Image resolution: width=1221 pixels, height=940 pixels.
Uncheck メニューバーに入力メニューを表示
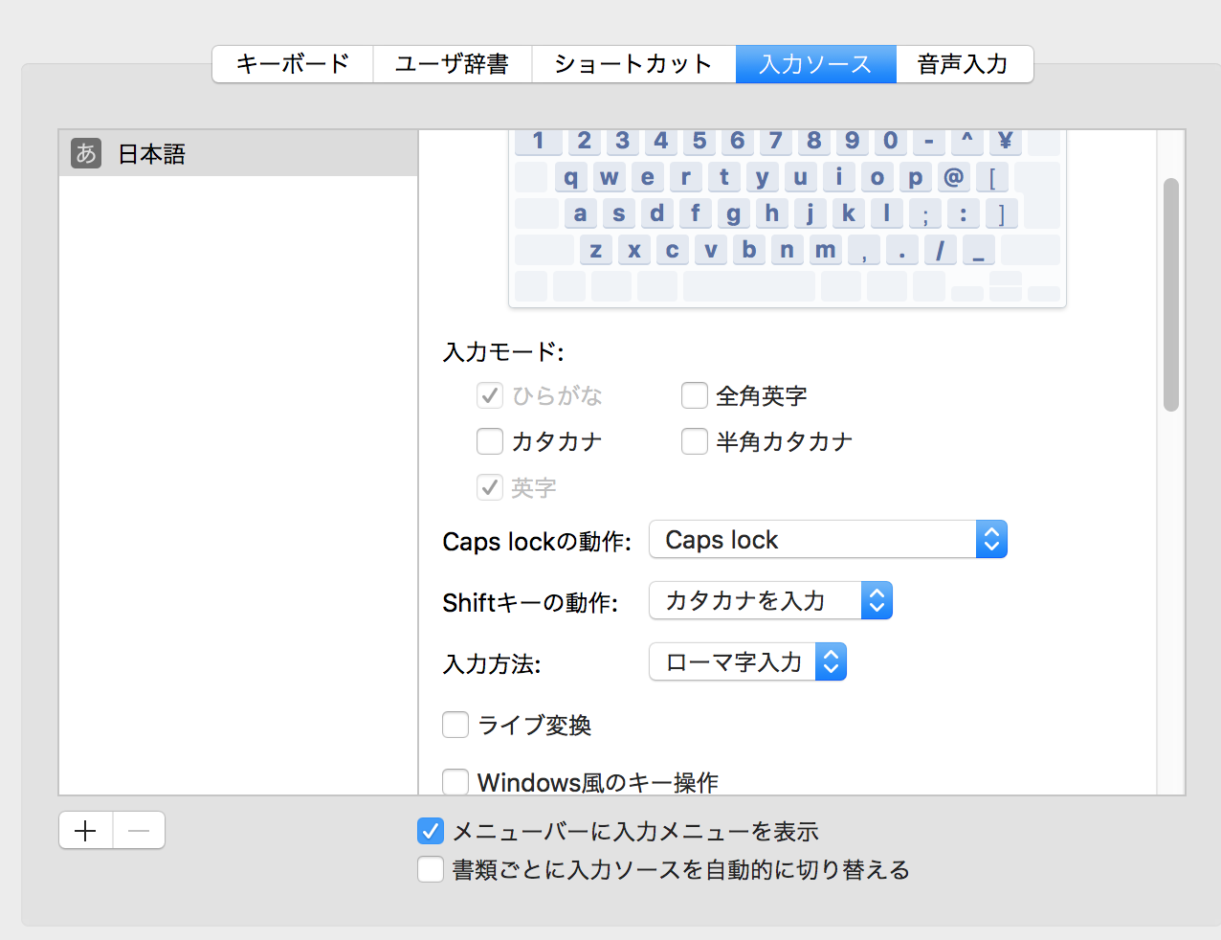431,831
